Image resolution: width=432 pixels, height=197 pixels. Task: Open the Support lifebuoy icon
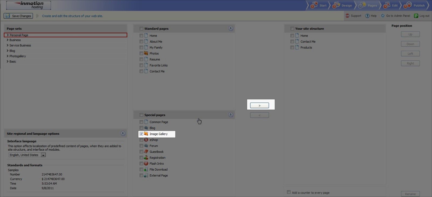point(347,16)
